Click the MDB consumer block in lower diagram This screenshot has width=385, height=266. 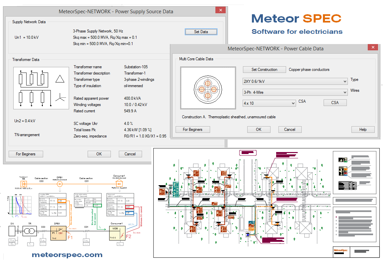(x=117, y=233)
